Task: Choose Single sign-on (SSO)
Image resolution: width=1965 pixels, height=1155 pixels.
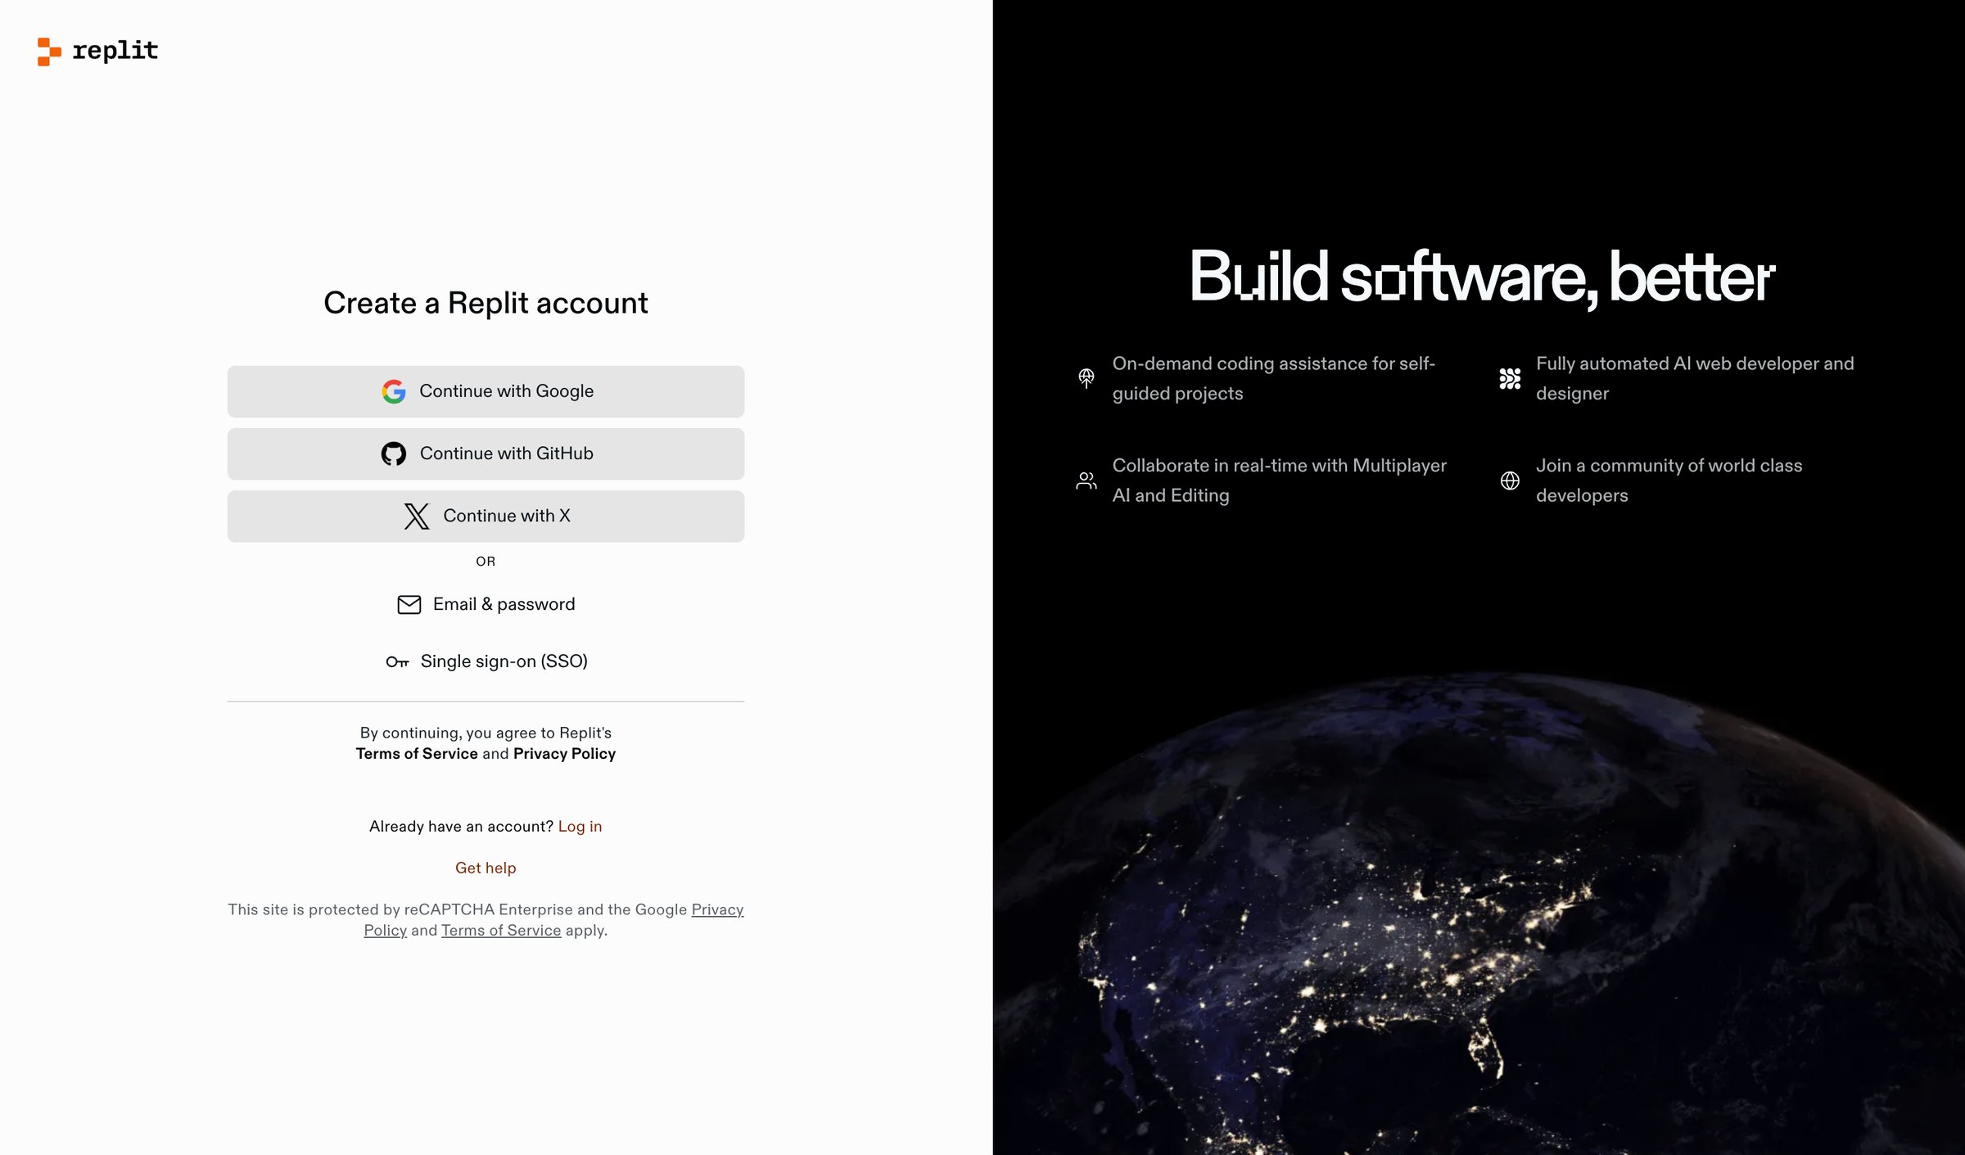Action: [x=486, y=661]
